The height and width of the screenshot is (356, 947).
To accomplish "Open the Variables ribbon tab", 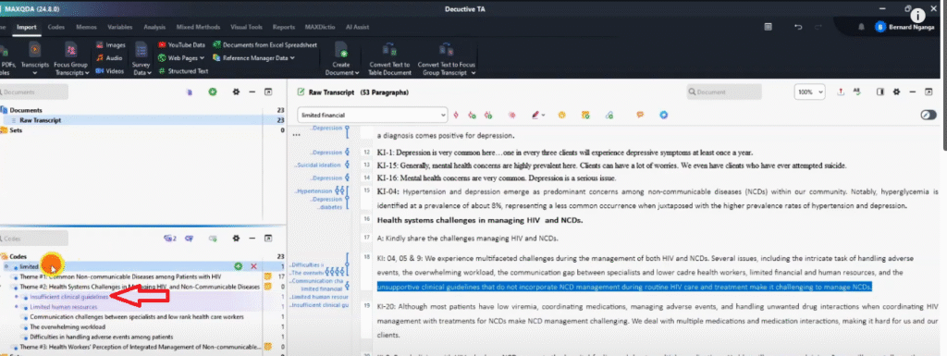I will tap(120, 27).
